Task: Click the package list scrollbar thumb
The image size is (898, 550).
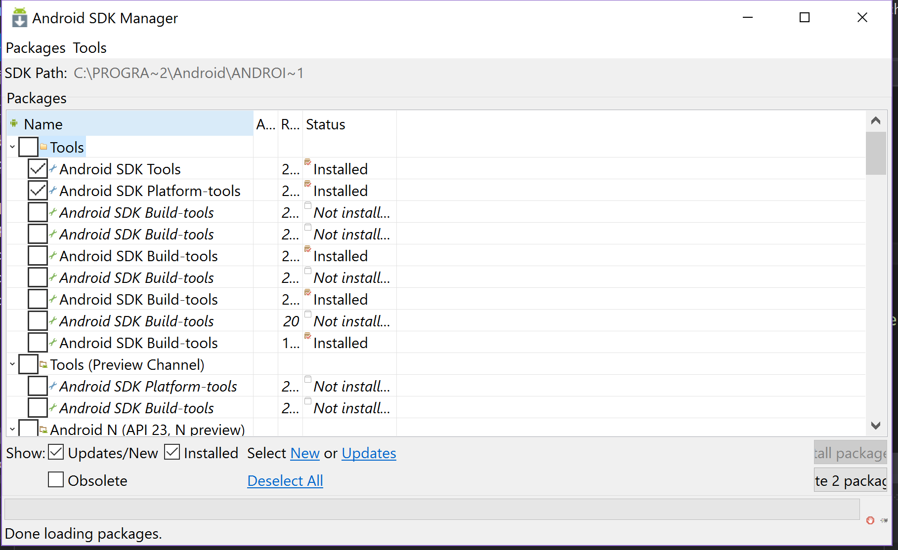Action: [876, 153]
